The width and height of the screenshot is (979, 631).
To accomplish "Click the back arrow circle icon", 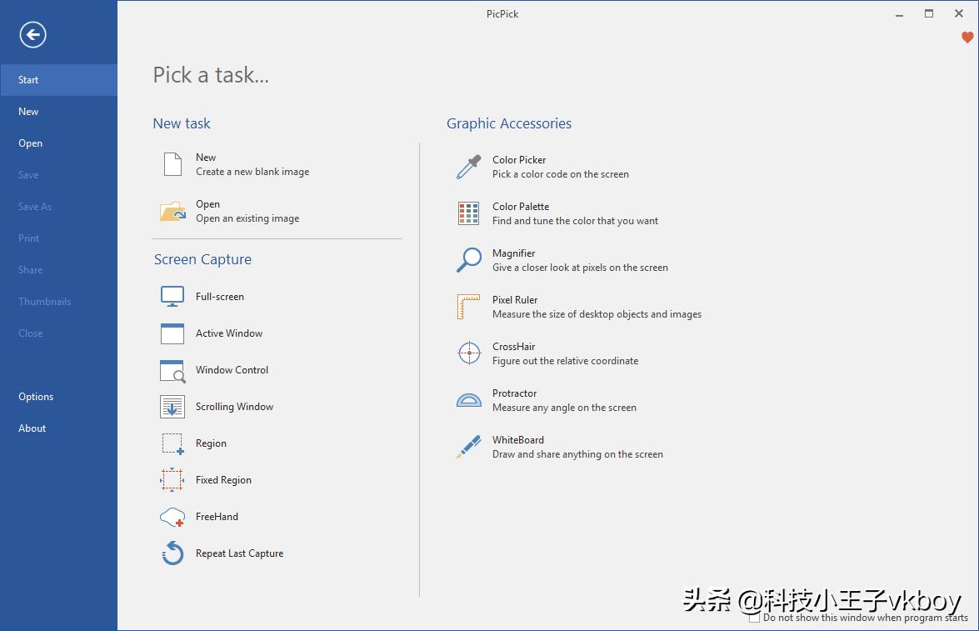I will pos(32,34).
